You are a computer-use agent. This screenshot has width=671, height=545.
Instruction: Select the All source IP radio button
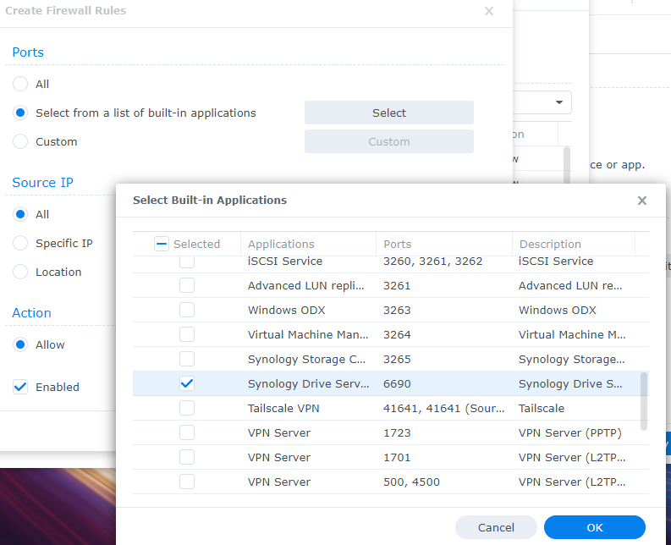(20, 214)
